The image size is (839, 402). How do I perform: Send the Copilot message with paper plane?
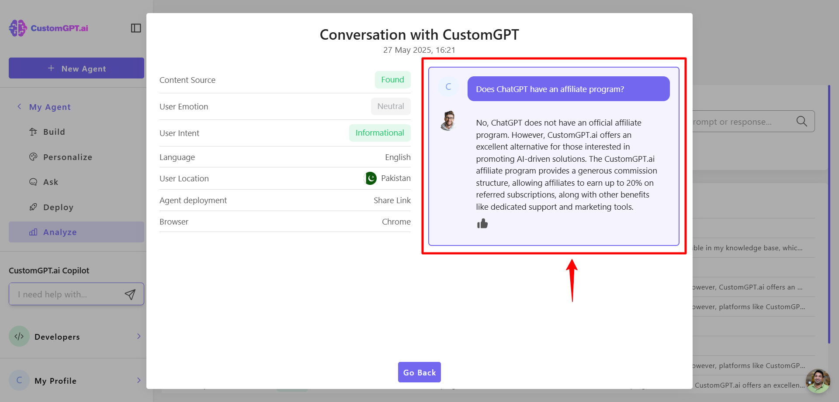(130, 294)
